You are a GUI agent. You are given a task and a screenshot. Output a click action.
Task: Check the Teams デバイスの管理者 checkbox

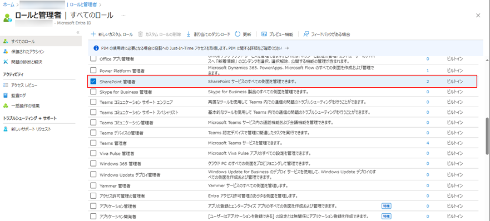[93, 133]
